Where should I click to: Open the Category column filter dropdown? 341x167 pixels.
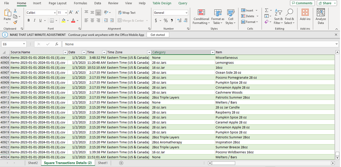212,52
